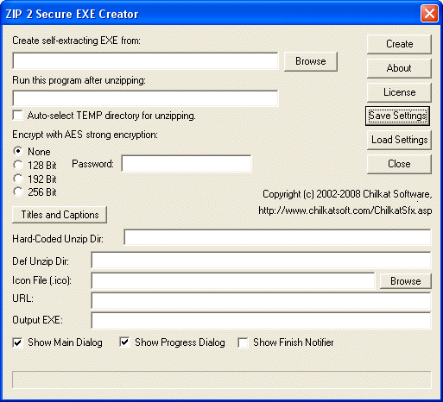Enable Show Finish Notifier
The image size is (443, 402).
click(244, 342)
